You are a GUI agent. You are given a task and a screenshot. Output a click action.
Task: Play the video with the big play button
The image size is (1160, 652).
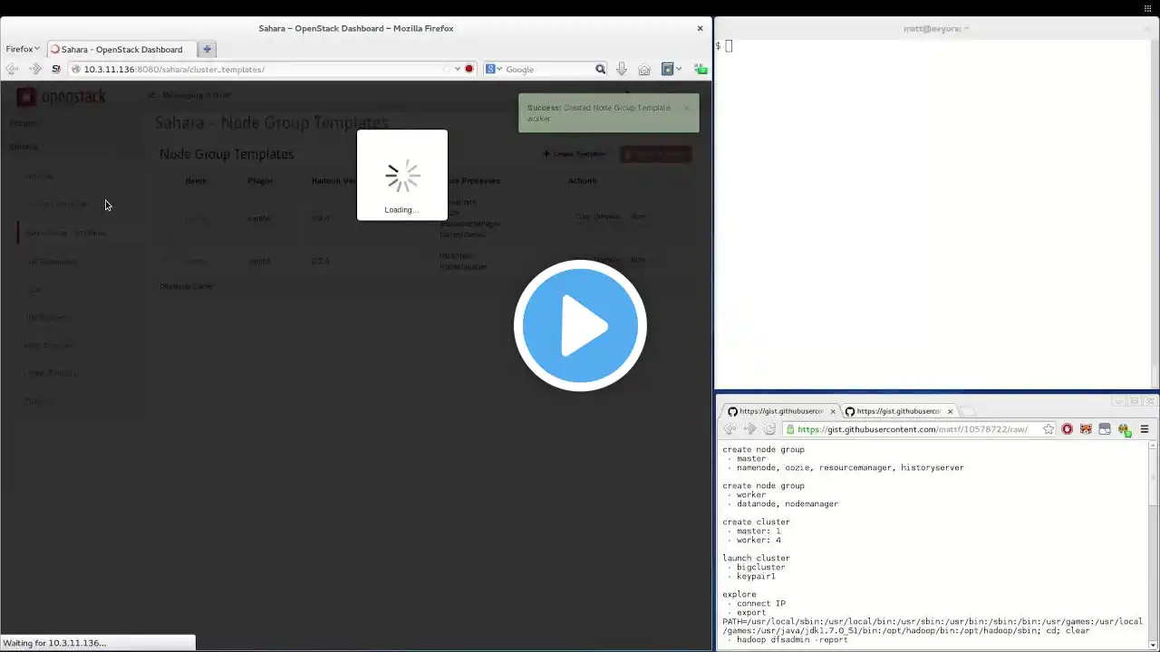tap(580, 325)
